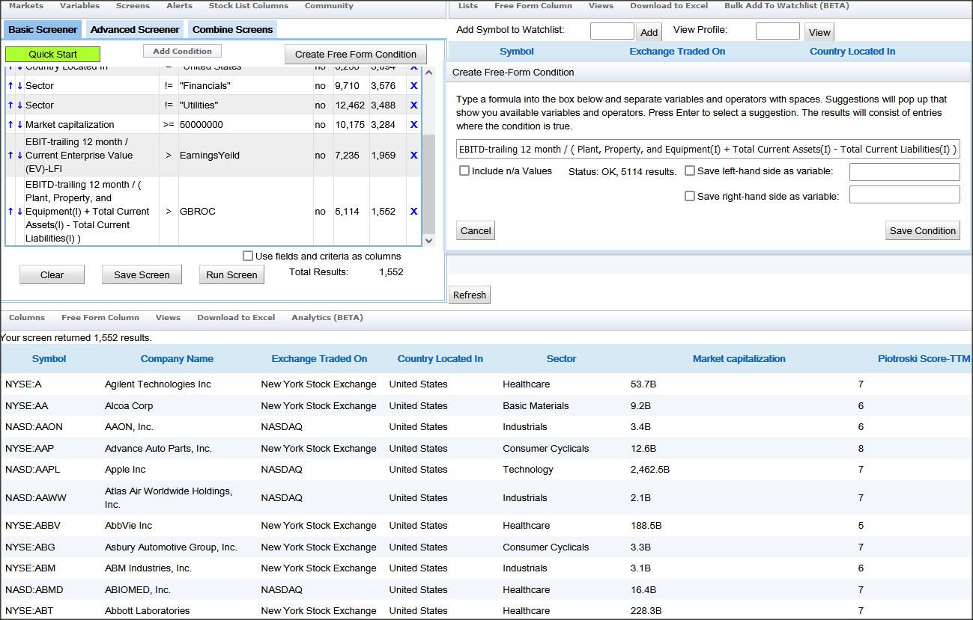Tick Save left-hand side as variable
This screenshot has height=620, width=973.
690,171
